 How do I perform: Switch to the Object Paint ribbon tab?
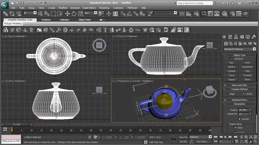85,20
